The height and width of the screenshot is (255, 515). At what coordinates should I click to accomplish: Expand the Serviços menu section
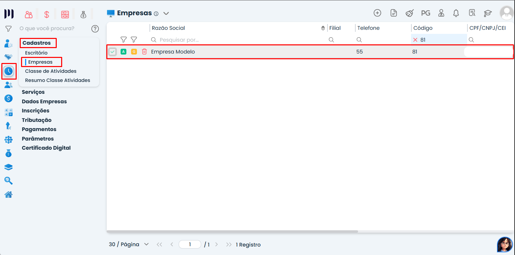[33, 92]
